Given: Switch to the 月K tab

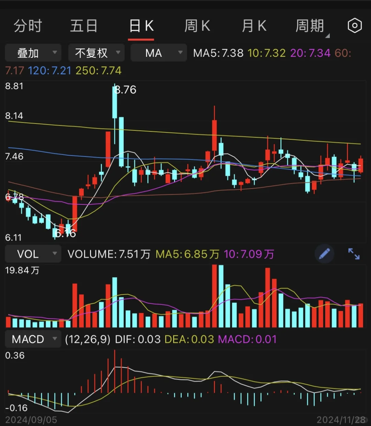Looking at the screenshot, I should tap(254, 26).
